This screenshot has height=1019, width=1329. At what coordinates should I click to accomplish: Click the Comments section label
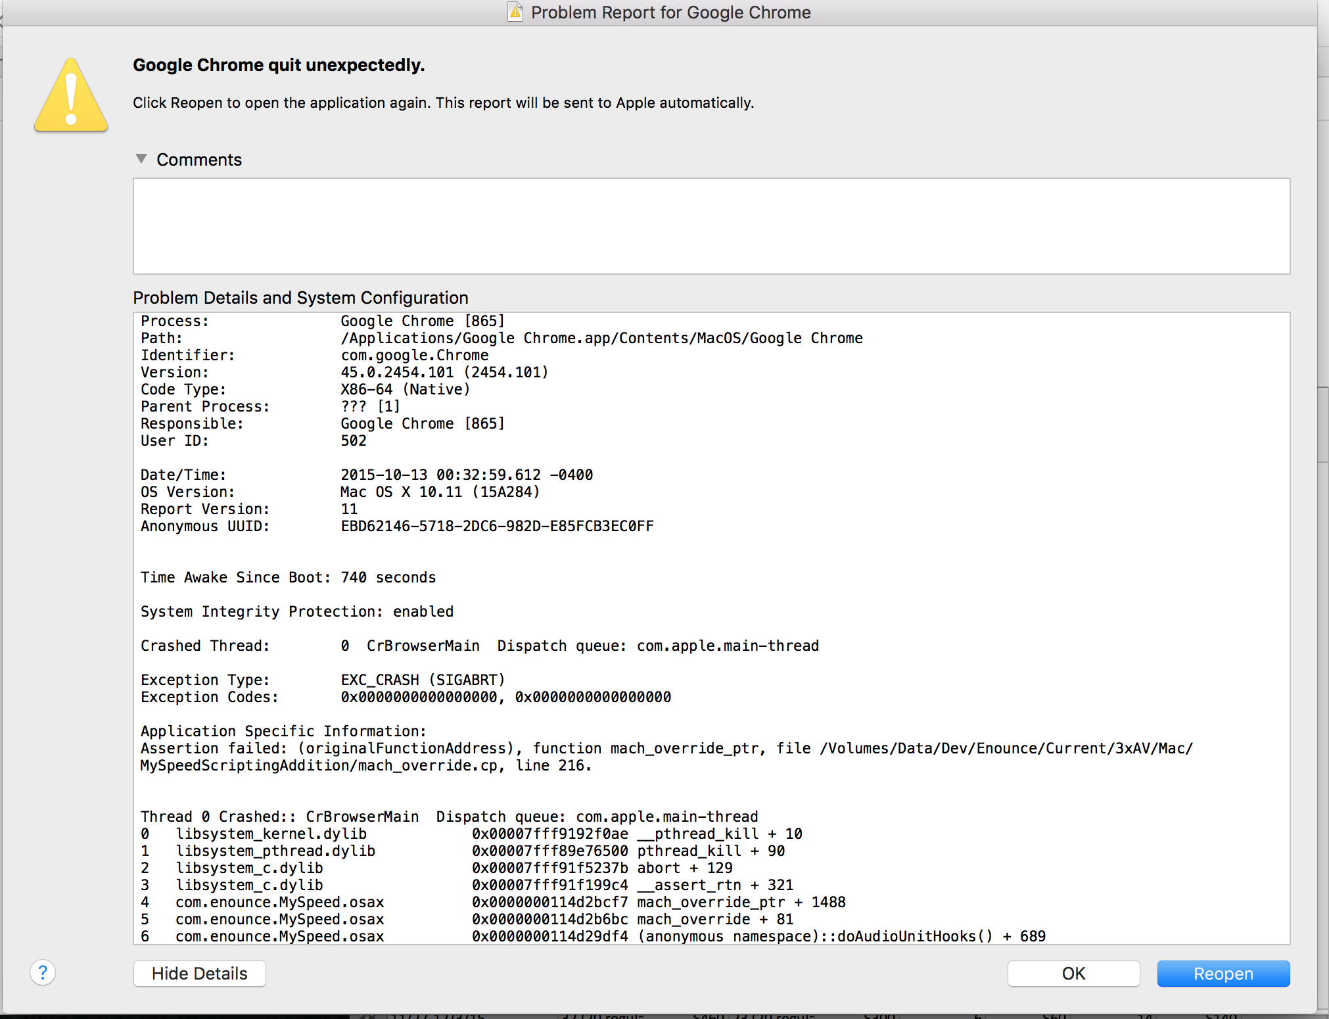coord(199,160)
